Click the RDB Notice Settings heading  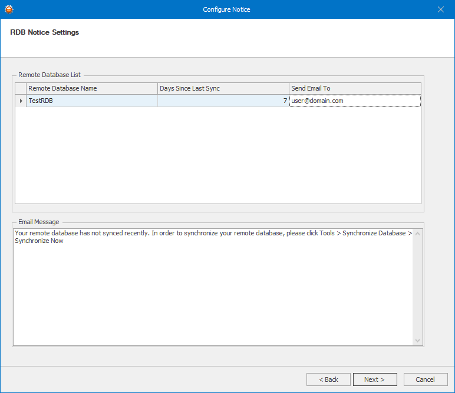(44, 32)
